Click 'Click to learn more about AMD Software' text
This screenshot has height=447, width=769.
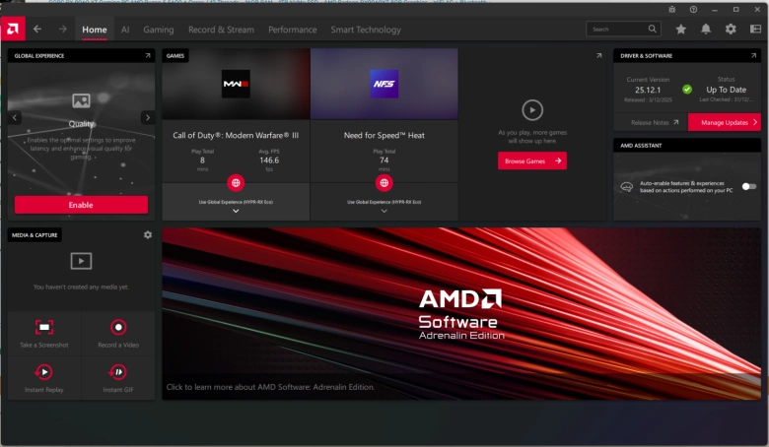[271, 387]
